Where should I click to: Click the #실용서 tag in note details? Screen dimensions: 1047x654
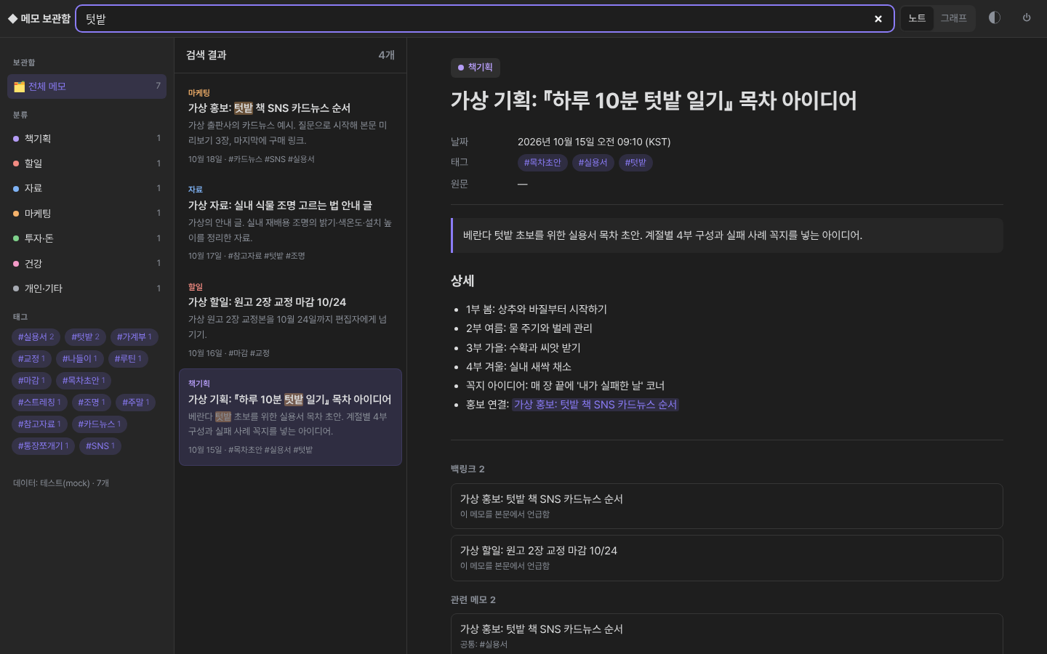593,163
